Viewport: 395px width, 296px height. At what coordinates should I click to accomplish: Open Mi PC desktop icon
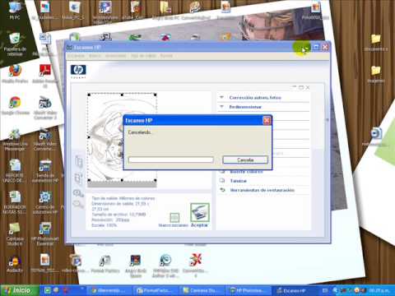pos(15,11)
